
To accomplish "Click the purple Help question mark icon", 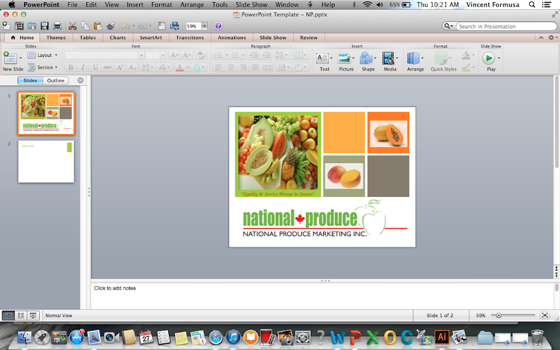I will coord(218,26).
